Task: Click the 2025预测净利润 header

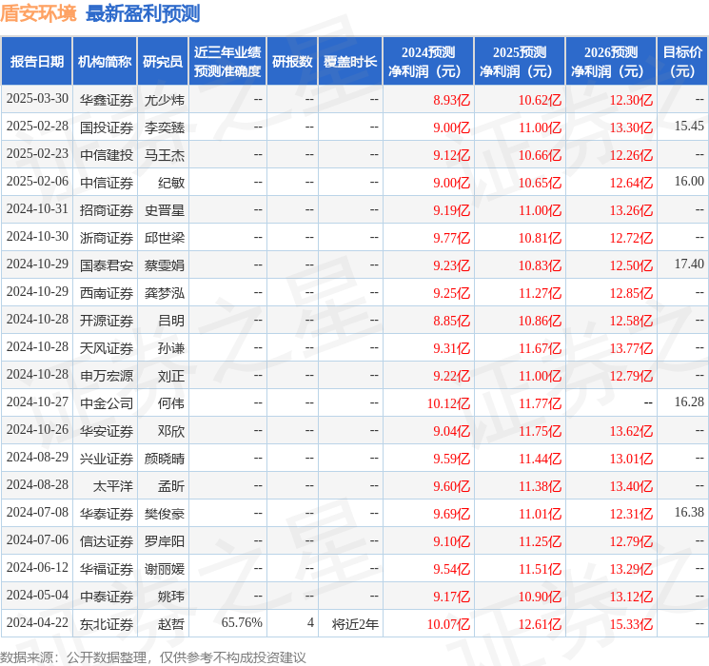Action: (520, 61)
